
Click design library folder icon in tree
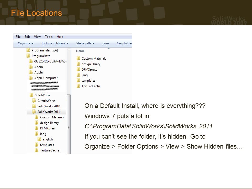tap(36, 123)
